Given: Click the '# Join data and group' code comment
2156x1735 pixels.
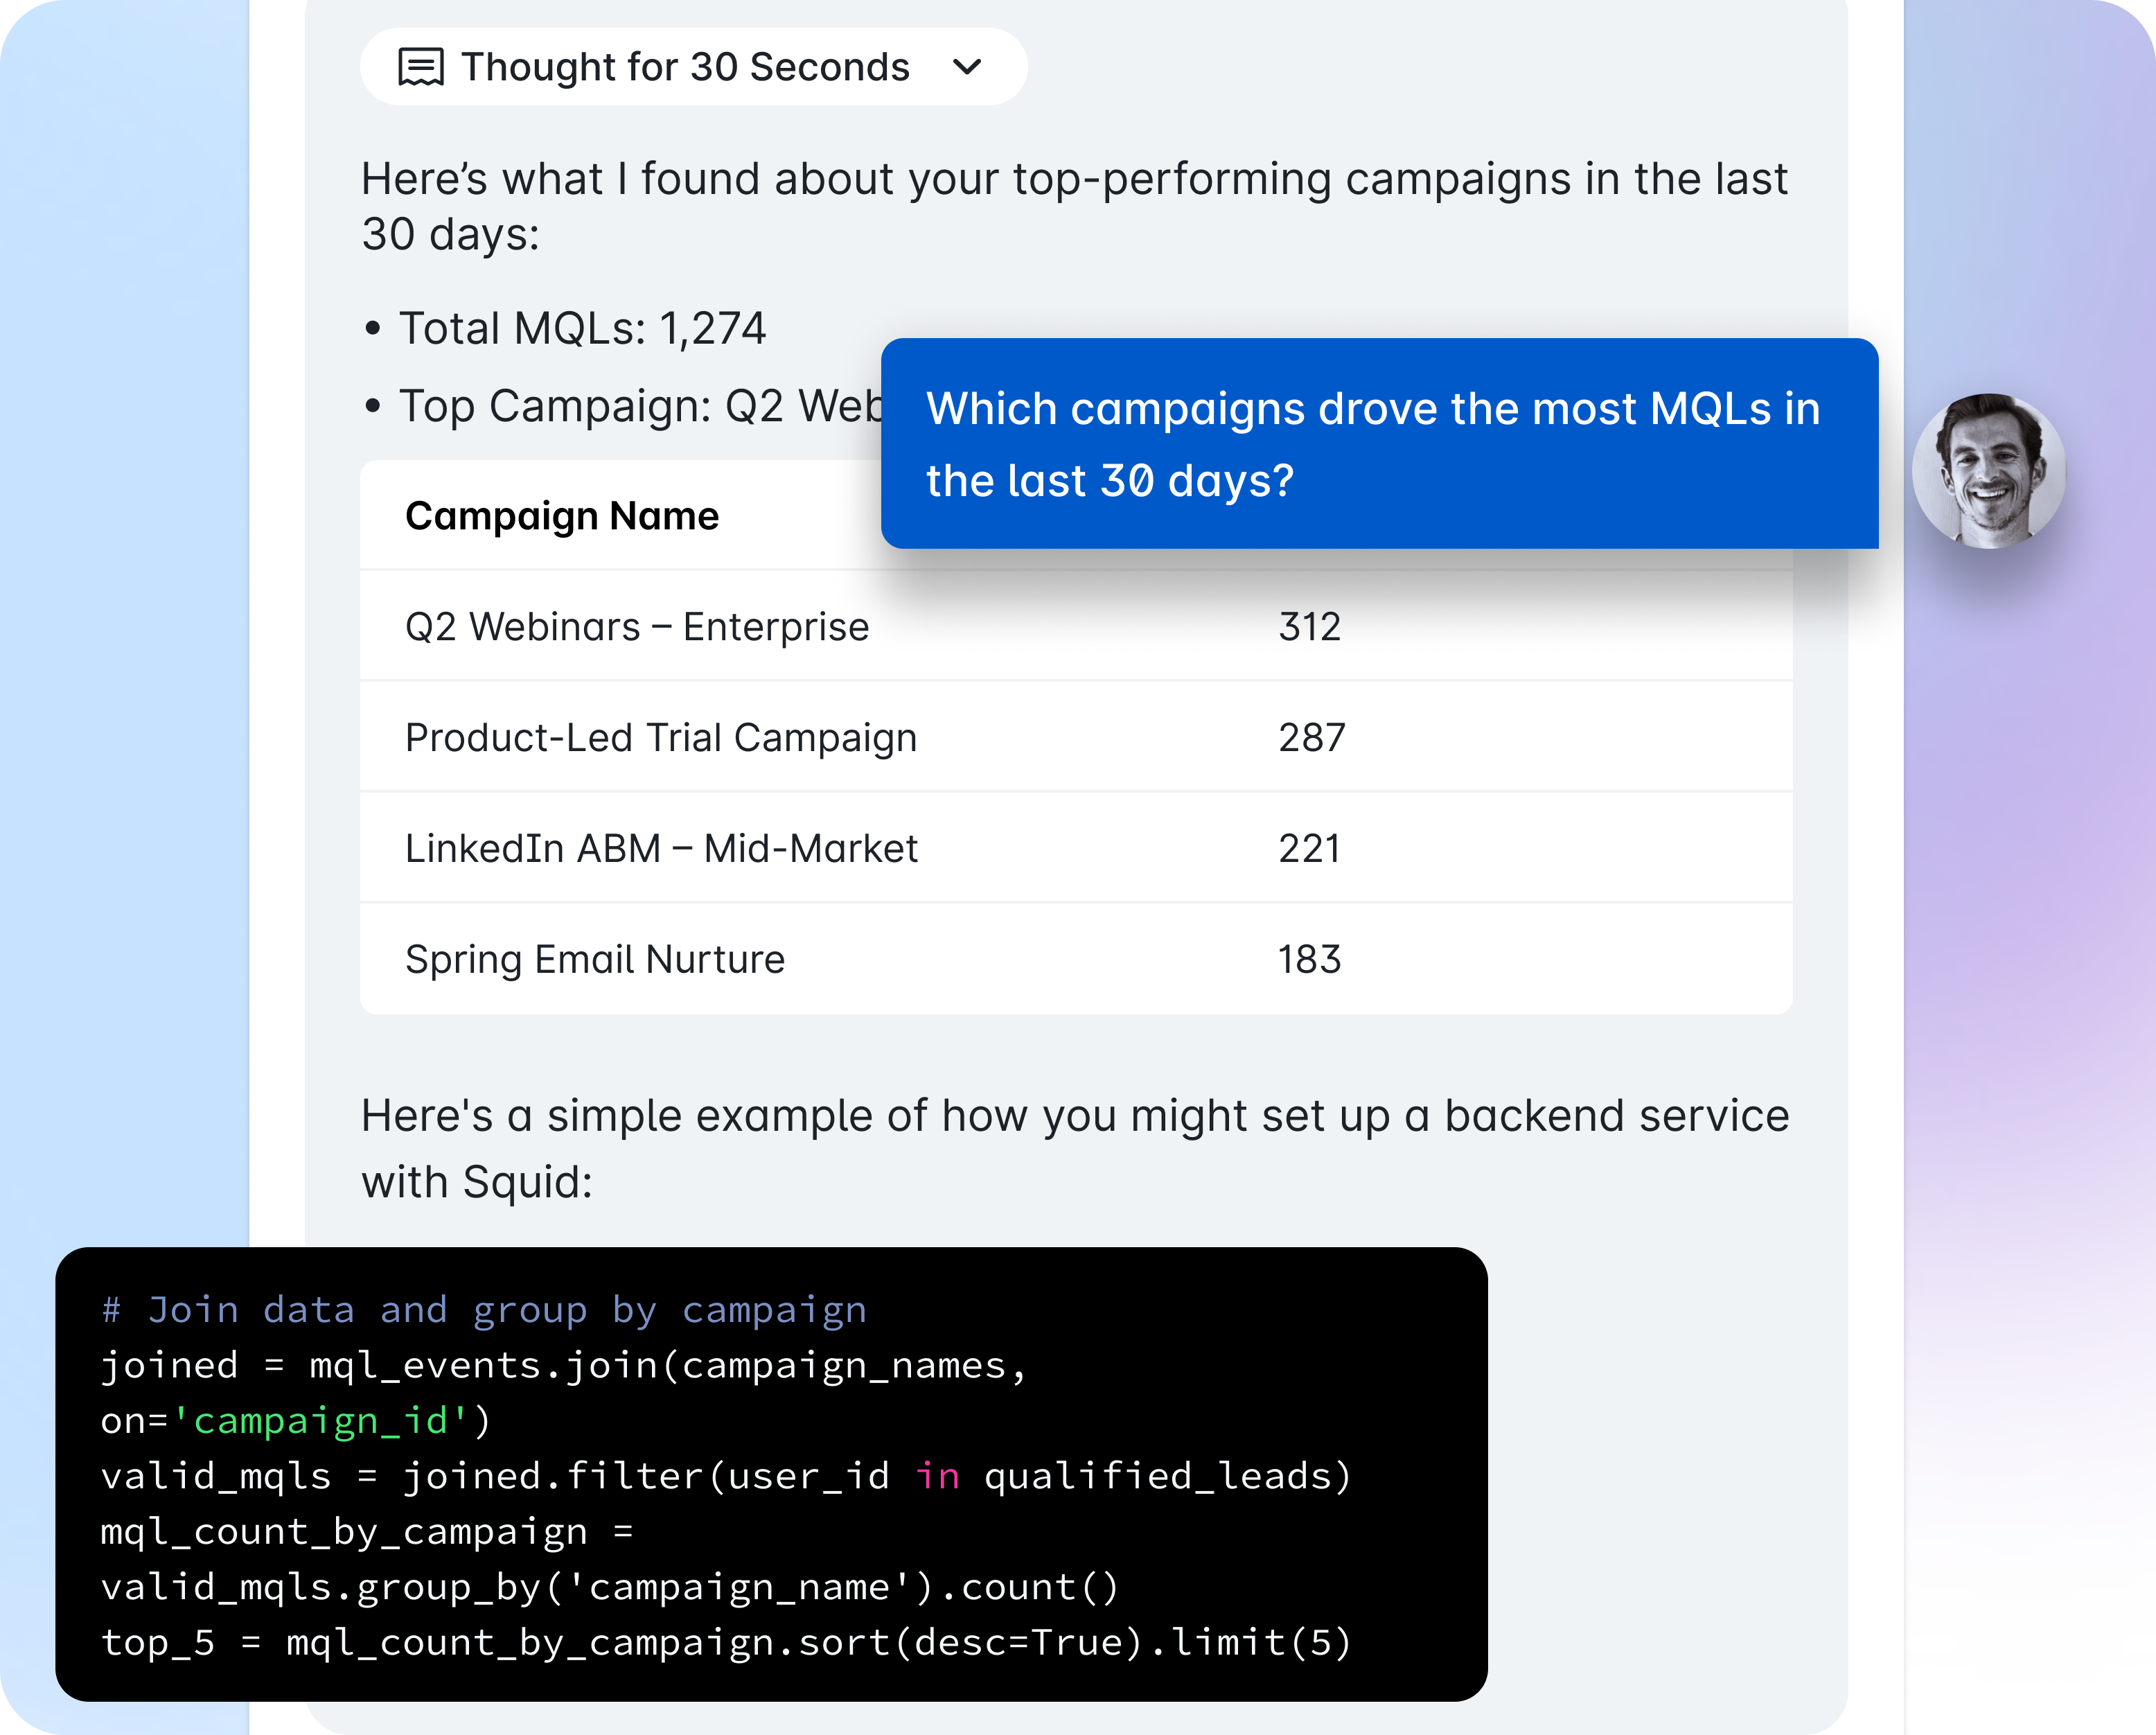Looking at the screenshot, I should click(x=484, y=1310).
